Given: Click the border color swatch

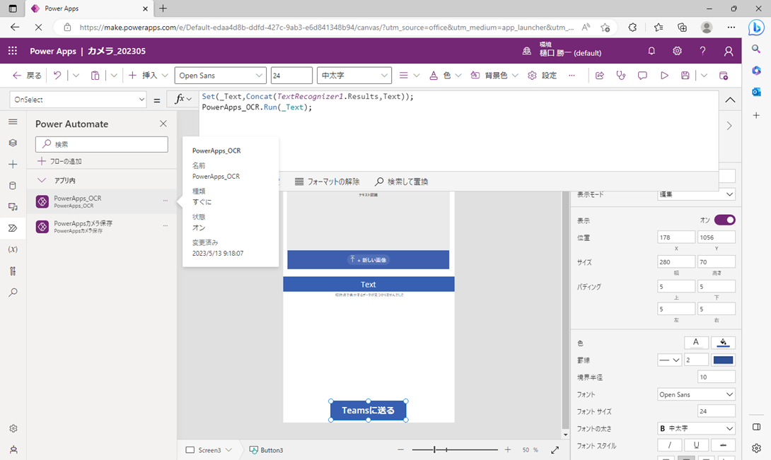Looking at the screenshot, I should tap(724, 360).
